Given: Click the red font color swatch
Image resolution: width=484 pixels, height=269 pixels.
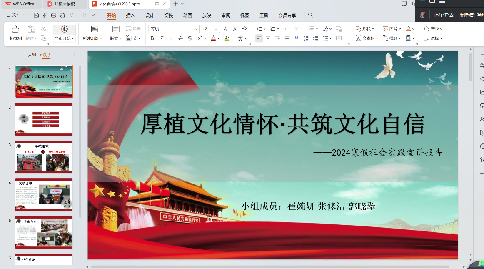Looking at the screenshot, I should tap(213, 38).
